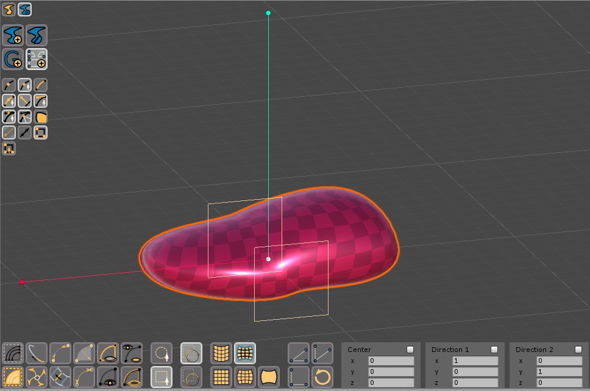The height and width of the screenshot is (391, 590).
Task: Click the Direction 1 x value field
Action: 475,361
